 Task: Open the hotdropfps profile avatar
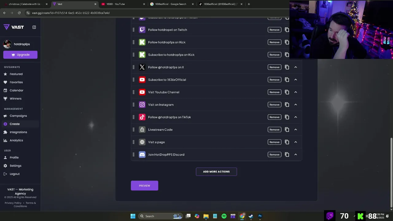(7, 44)
